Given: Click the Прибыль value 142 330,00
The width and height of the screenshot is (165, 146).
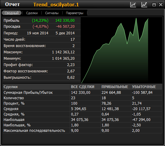Looking at the screenshot, I should (x=65, y=21).
